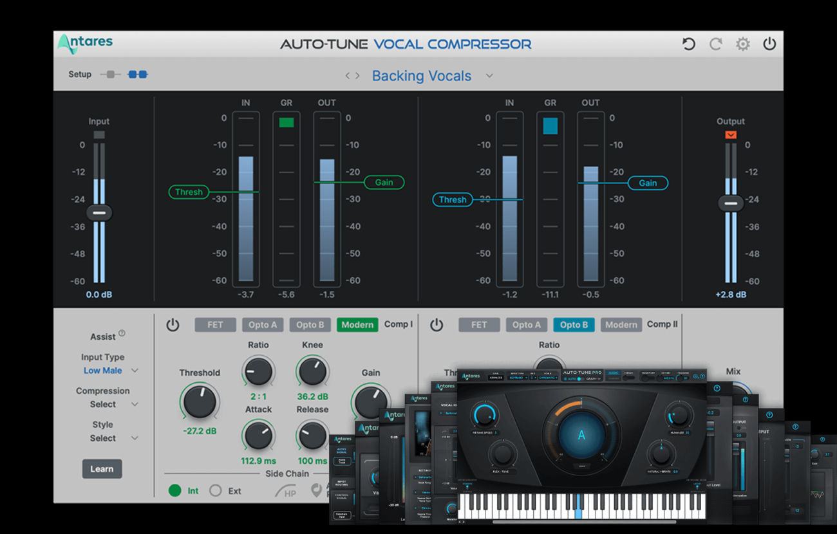Select Opto A mode for Comp I
Image resolution: width=837 pixels, height=534 pixels.
(263, 325)
